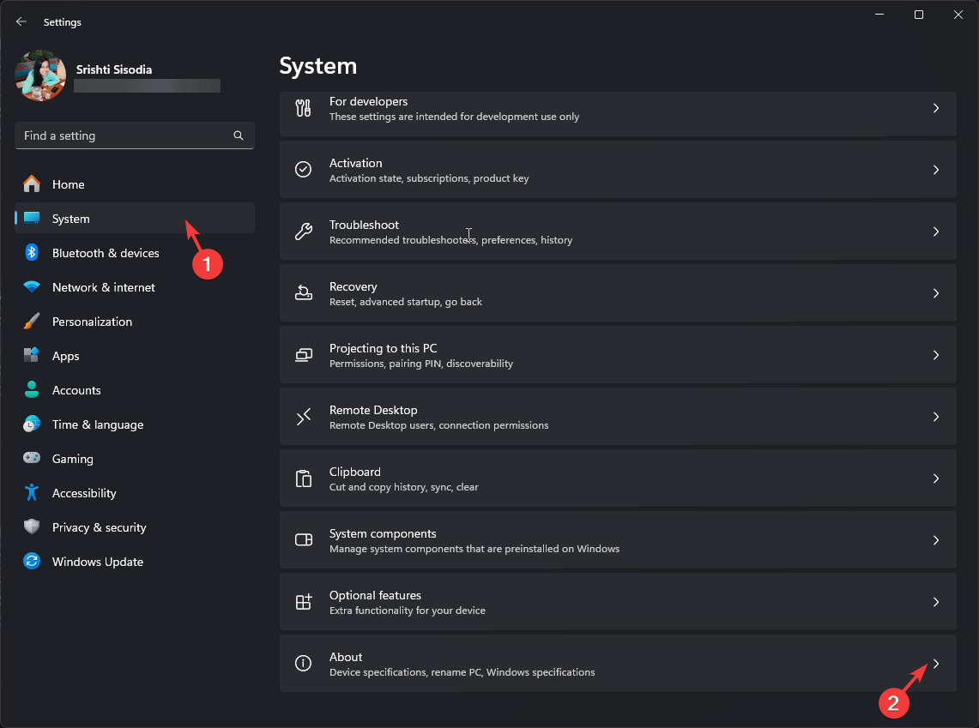Click 'Permissions, pairing PIN, discoverability' text
The image size is (979, 728).
[421, 363]
